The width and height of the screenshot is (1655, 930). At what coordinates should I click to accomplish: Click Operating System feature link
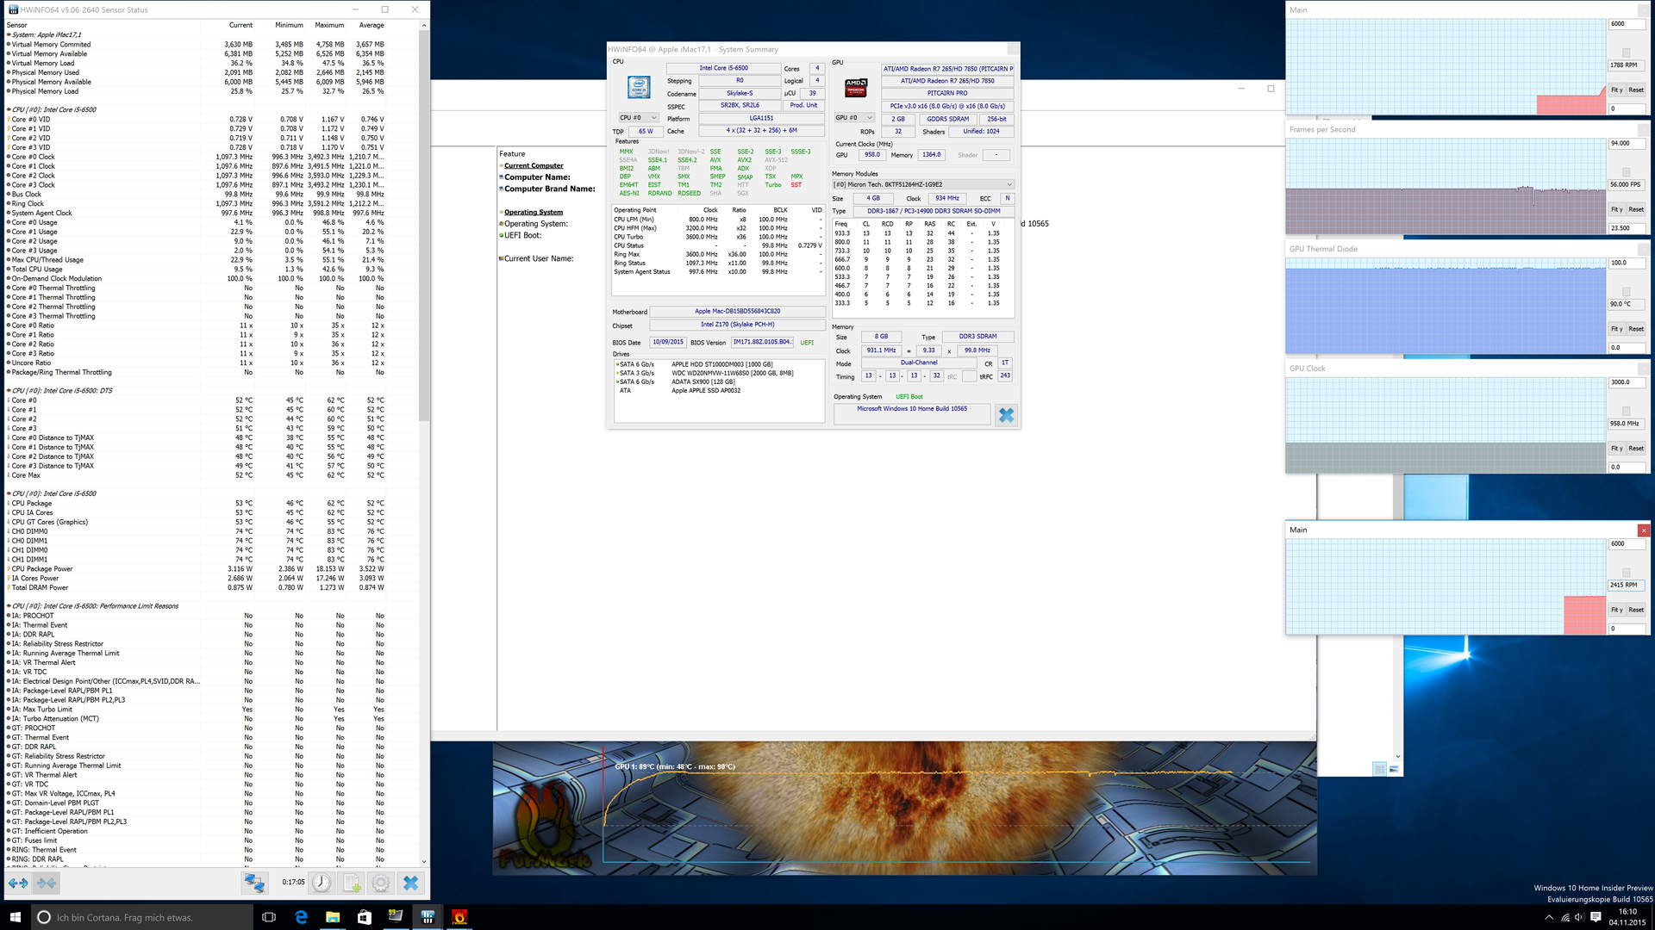pos(534,213)
